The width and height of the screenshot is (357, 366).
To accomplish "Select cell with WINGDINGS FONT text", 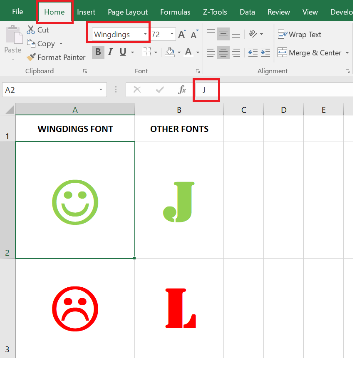I will (x=75, y=129).
